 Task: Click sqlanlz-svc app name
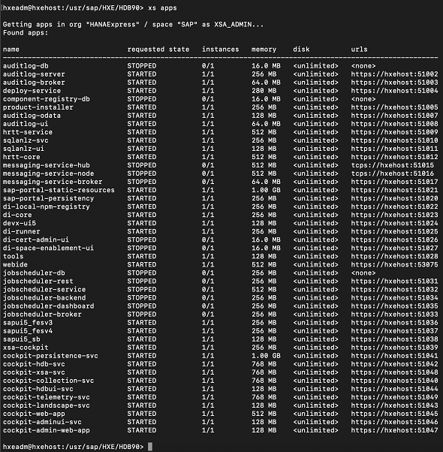pos(26,140)
